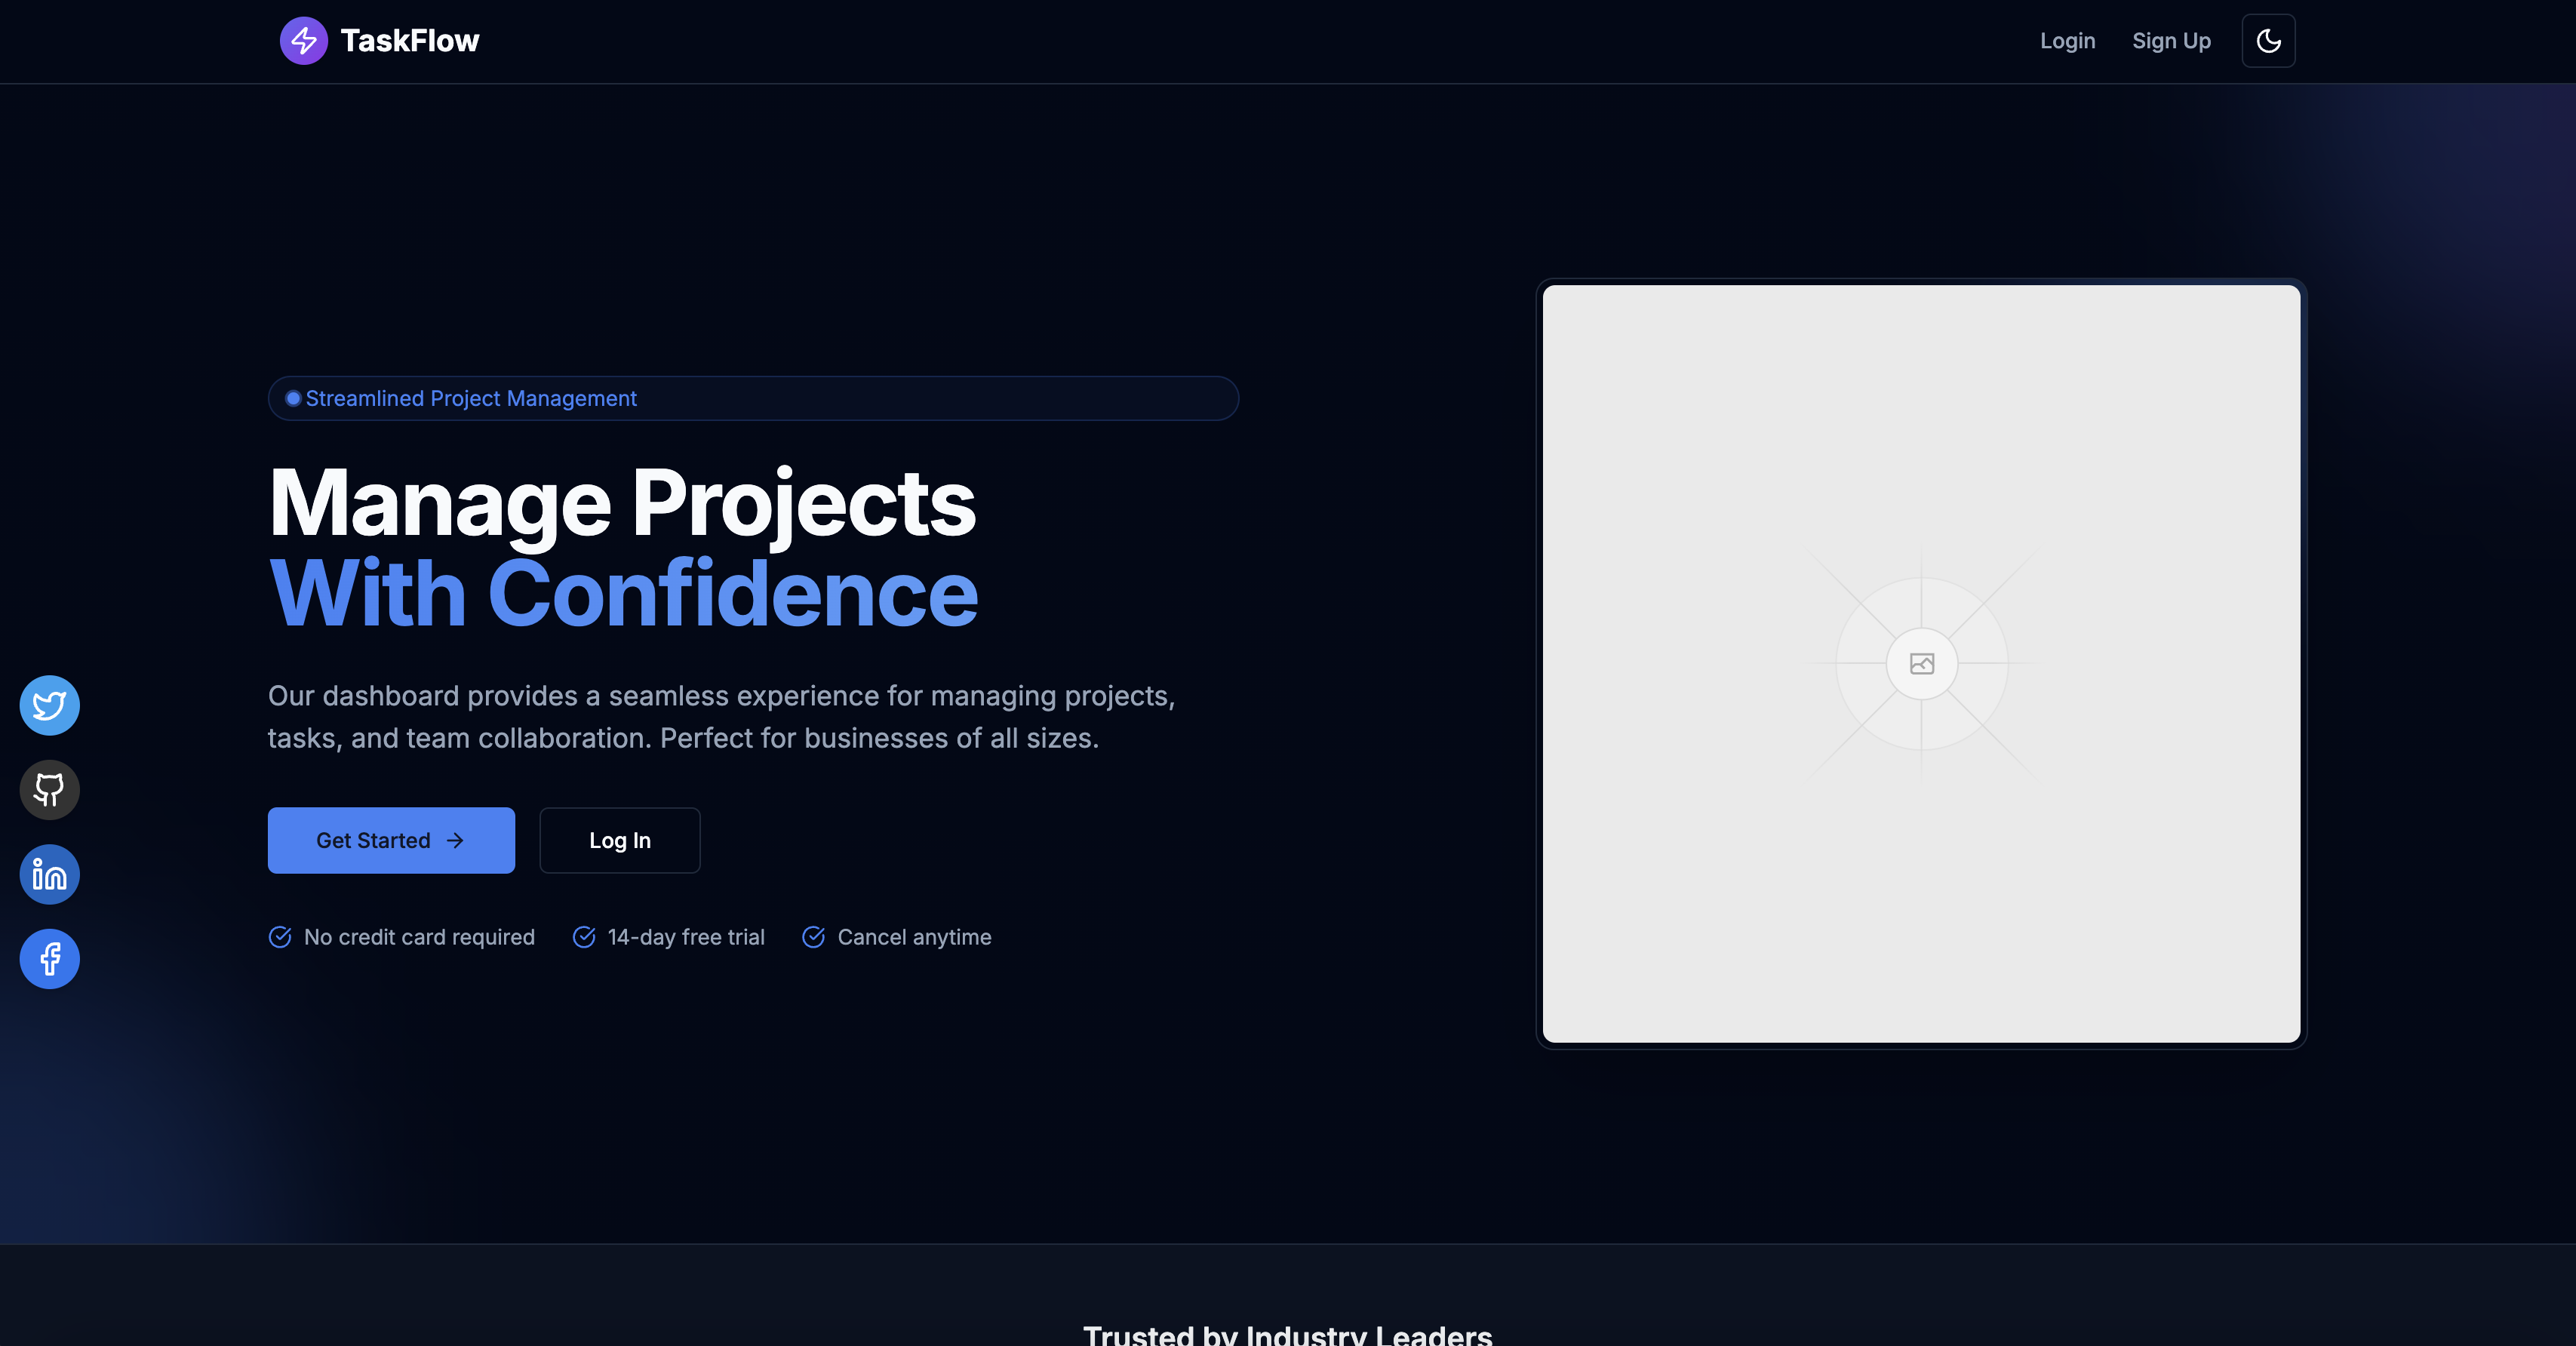Click the Facebook icon in the sidebar
2576x1346 pixels.
coord(48,958)
